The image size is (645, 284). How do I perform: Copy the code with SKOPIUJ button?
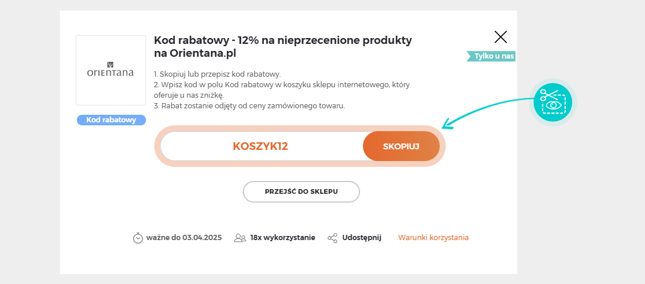click(x=401, y=146)
